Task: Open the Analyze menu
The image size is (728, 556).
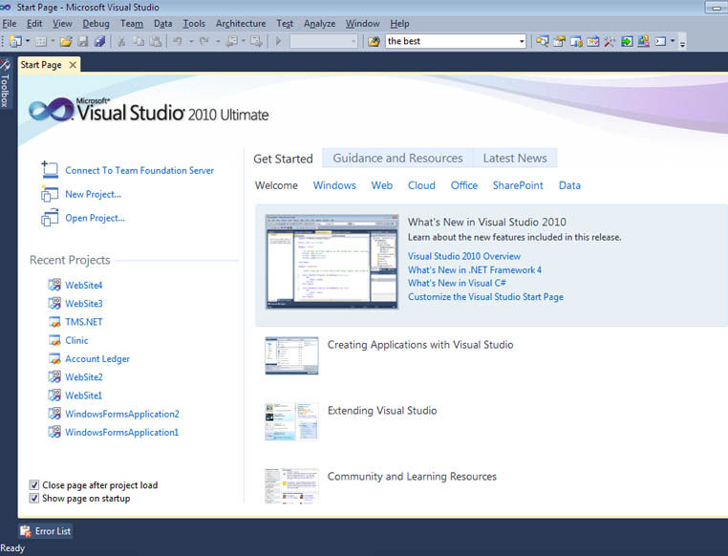Action: point(319,24)
